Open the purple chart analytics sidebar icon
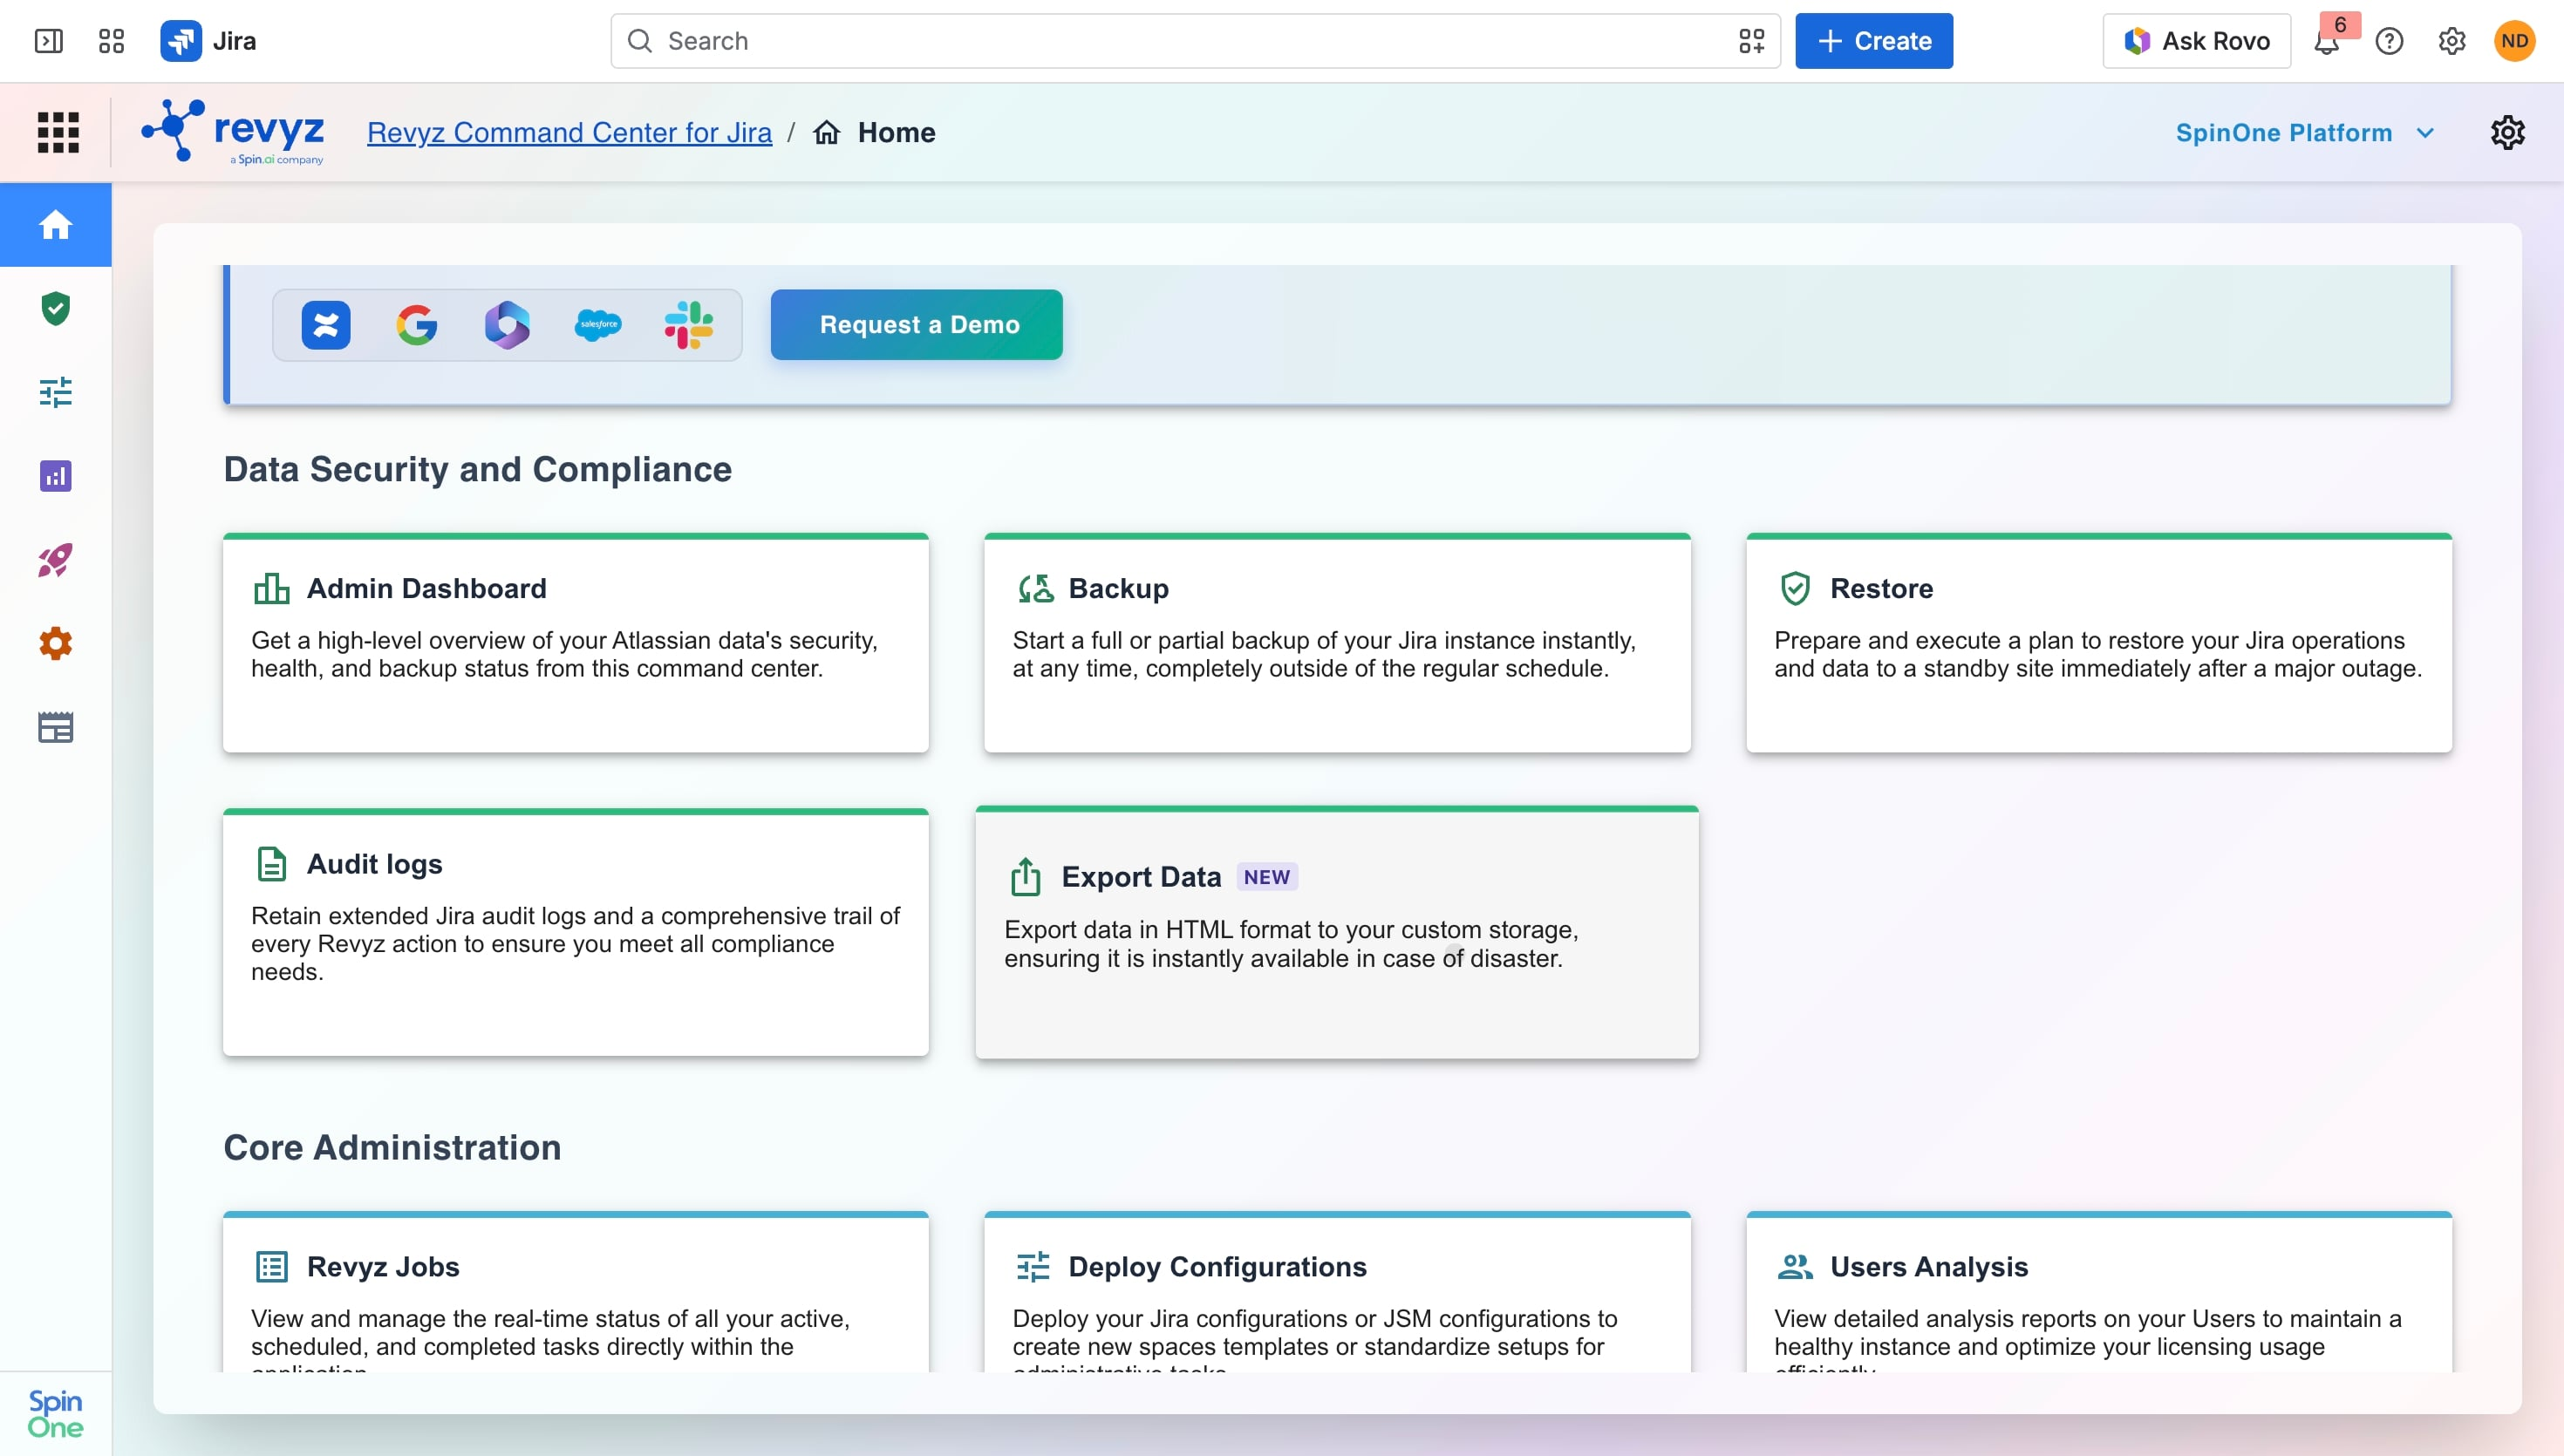This screenshot has height=1456, width=2564. [56, 476]
